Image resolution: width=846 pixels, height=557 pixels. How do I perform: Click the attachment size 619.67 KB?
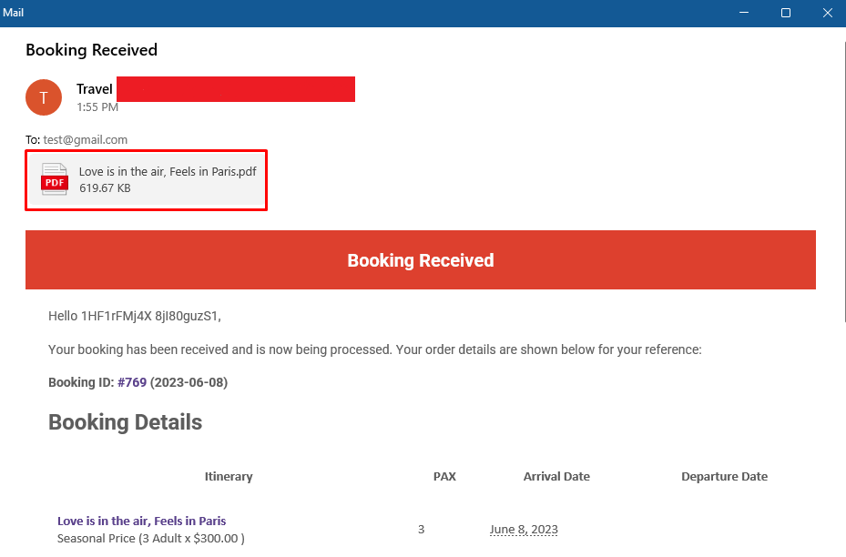coord(105,188)
